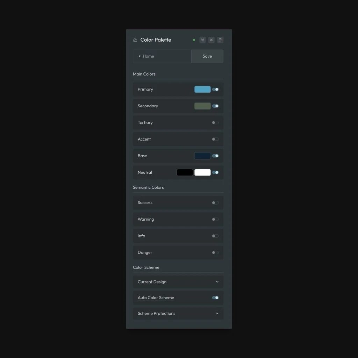Click the white Neutral color swatch
358x358 pixels.
click(202, 172)
